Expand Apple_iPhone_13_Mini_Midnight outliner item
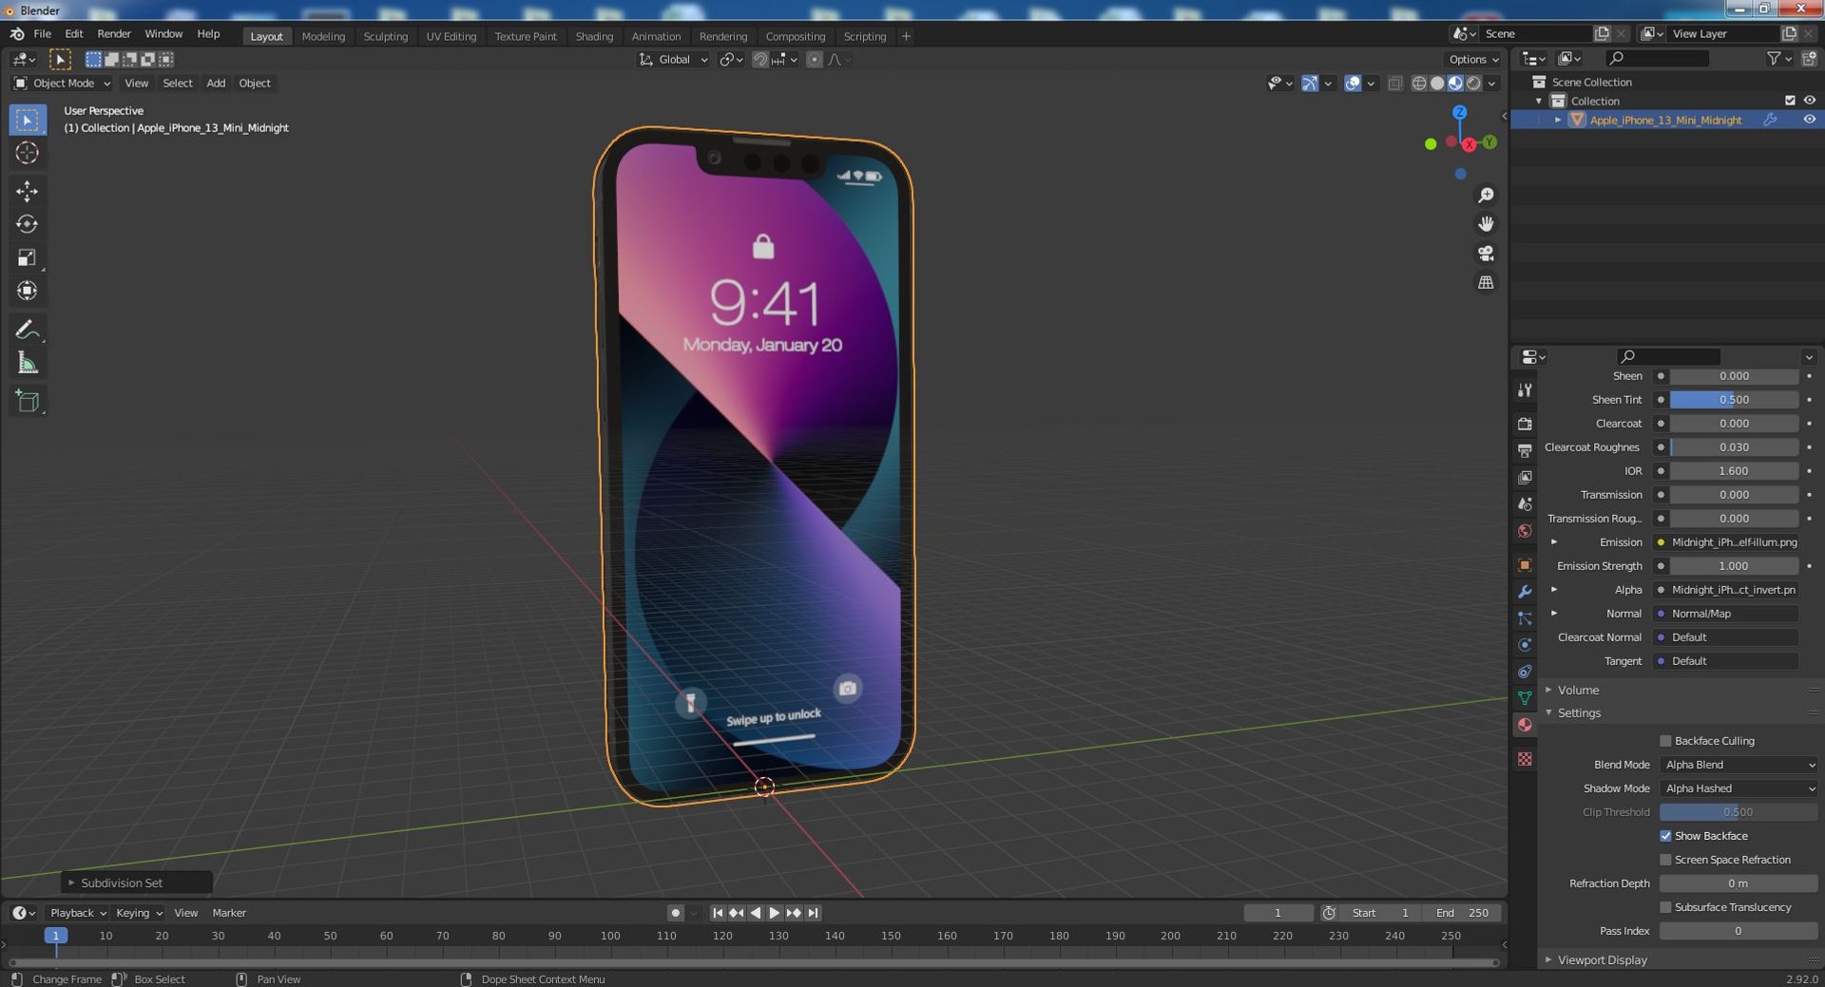The height and width of the screenshot is (987, 1825). [x=1557, y=120]
